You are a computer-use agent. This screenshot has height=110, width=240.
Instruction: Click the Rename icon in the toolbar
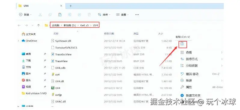[x=69, y=14]
